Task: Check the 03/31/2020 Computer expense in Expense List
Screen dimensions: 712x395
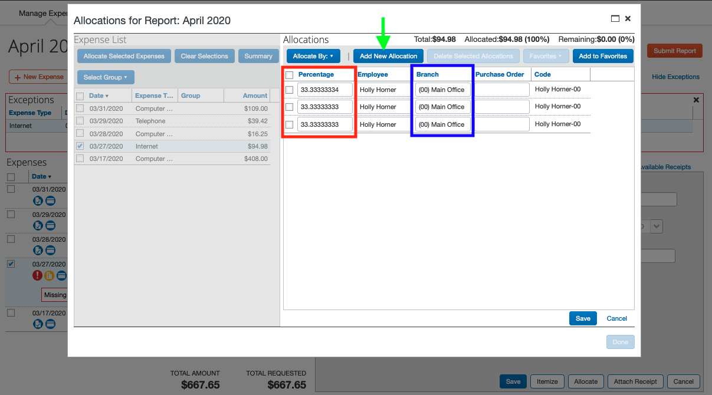Action: 80,108
